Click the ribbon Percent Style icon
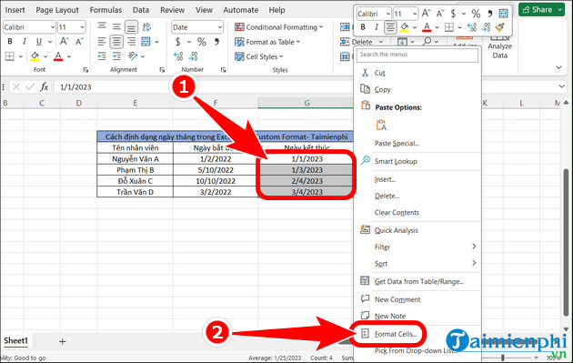This screenshot has width=573, height=363. point(202,42)
